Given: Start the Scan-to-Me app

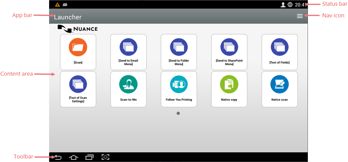Looking at the screenshot, I should tap(128, 89).
